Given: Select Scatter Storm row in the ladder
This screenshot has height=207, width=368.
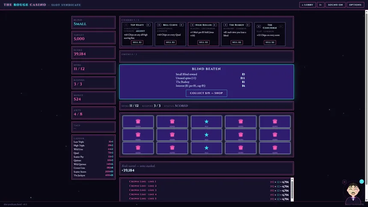Looking at the screenshot, I should pyautogui.click(x=93, y=172).
